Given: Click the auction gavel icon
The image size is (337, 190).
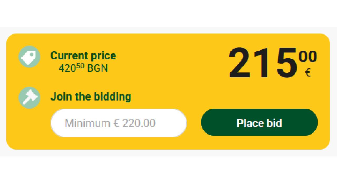Looking at the screenshot, I should (x=29, y=98).
